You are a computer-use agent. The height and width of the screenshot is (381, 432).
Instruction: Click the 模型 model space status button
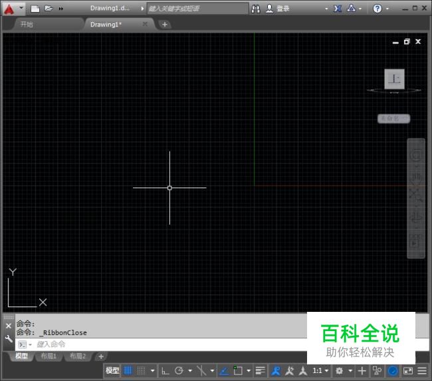tap(112, 371)
